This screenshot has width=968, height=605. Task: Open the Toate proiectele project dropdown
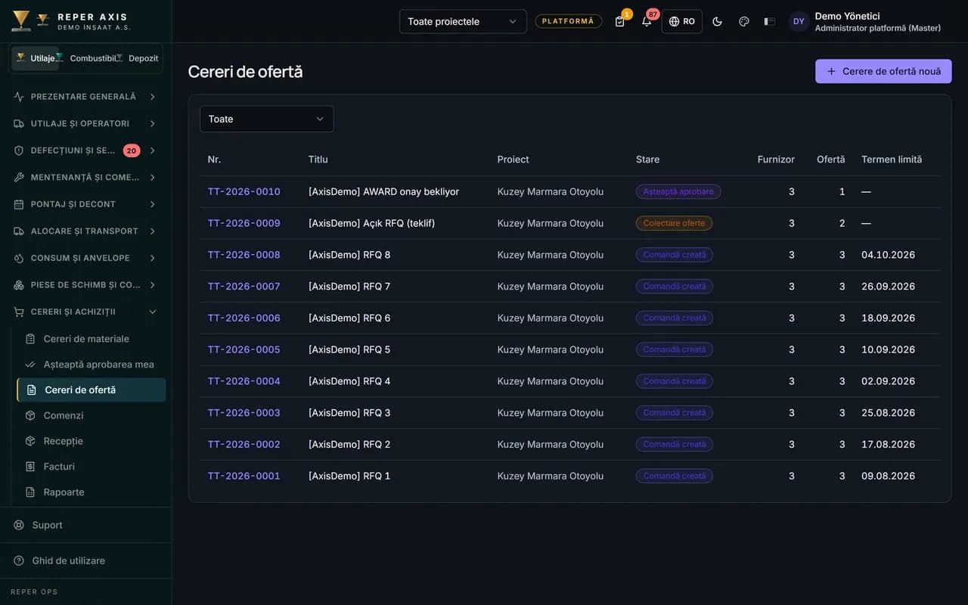pyautogui.click(x=463, y=21)
